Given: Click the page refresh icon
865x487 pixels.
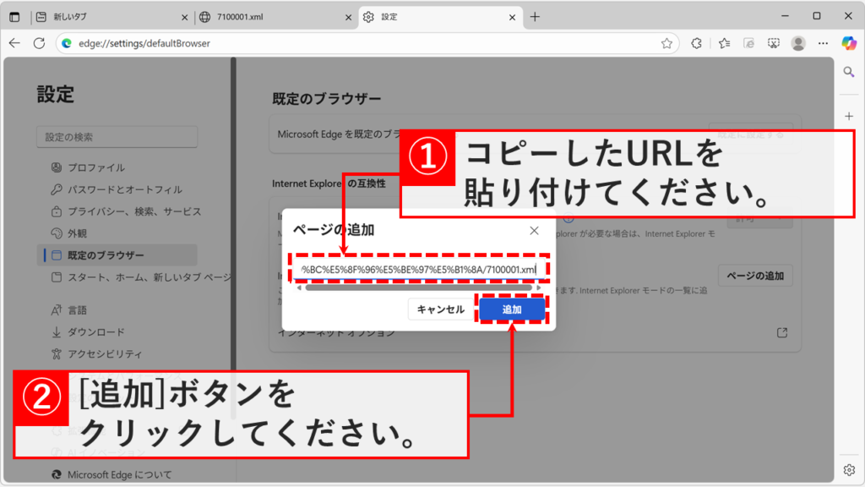Looking at the screenshot, I should pos(40,43).
